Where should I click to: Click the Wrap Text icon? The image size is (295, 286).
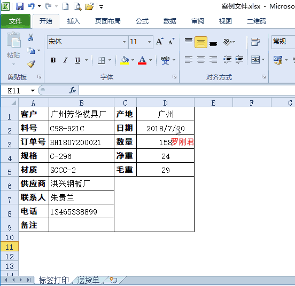pyautogui.click(x=255, y=42)
